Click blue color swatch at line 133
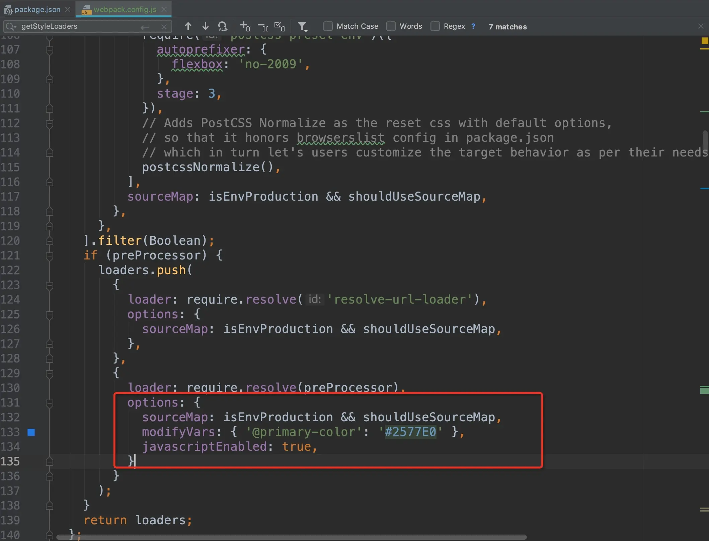 pos(31,432)
